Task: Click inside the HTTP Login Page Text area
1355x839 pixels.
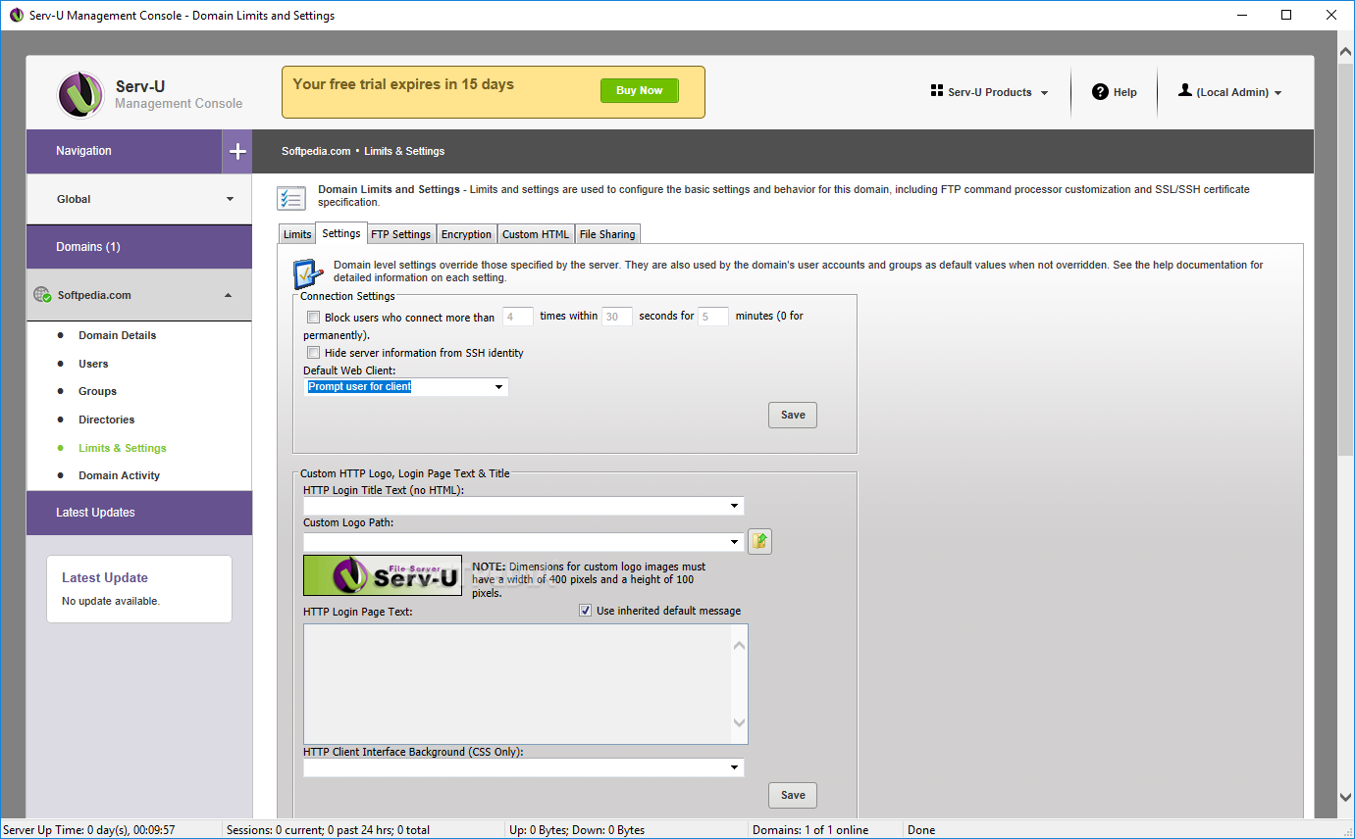Action: 517,684
